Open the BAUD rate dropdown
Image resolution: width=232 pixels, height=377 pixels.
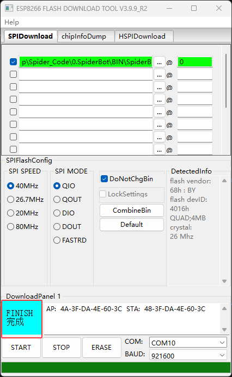click(x=188, y=355)
